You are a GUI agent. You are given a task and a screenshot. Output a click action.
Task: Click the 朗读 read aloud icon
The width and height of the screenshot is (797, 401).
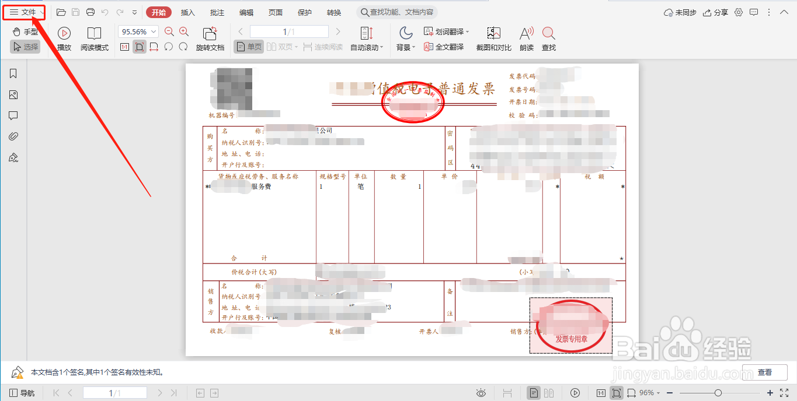[x=527, y=40]
